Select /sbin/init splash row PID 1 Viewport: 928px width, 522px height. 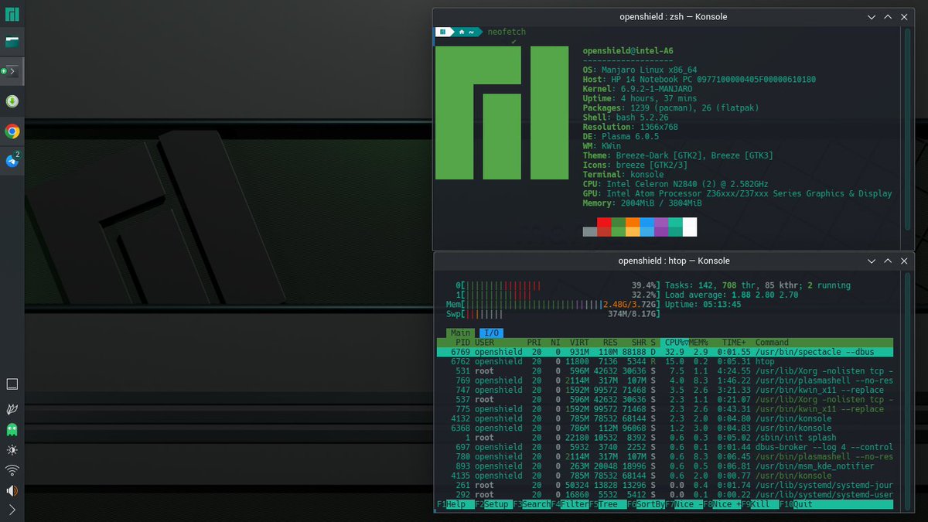(665, 438)
